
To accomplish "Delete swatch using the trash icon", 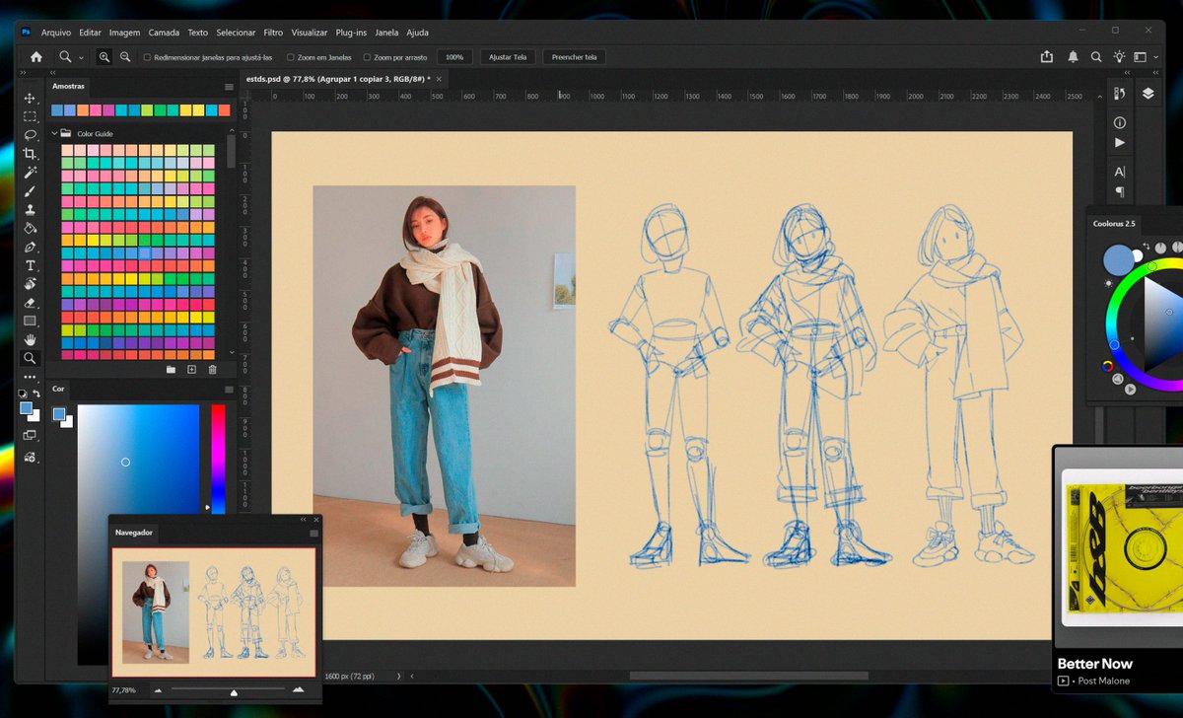I will coord(212,369).
